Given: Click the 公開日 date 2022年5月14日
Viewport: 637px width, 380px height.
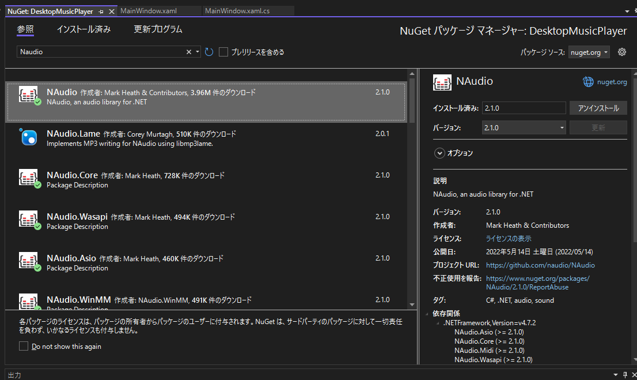Looking at the screenshot, I should pyautogui.click(x=540, y=252).
